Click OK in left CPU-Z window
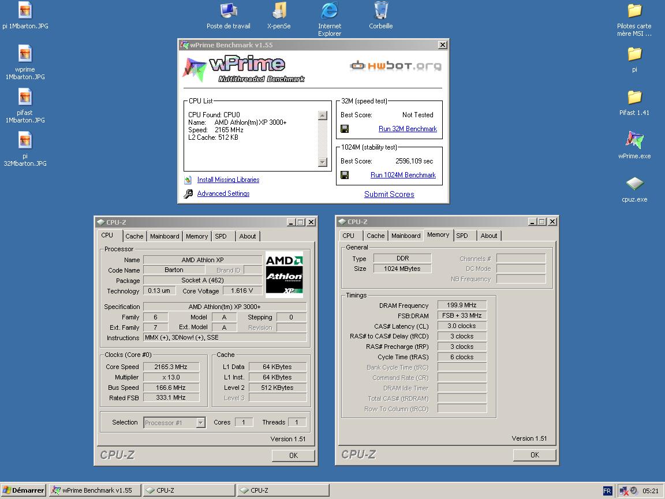665x499 pixels. [x=293, y=456]
